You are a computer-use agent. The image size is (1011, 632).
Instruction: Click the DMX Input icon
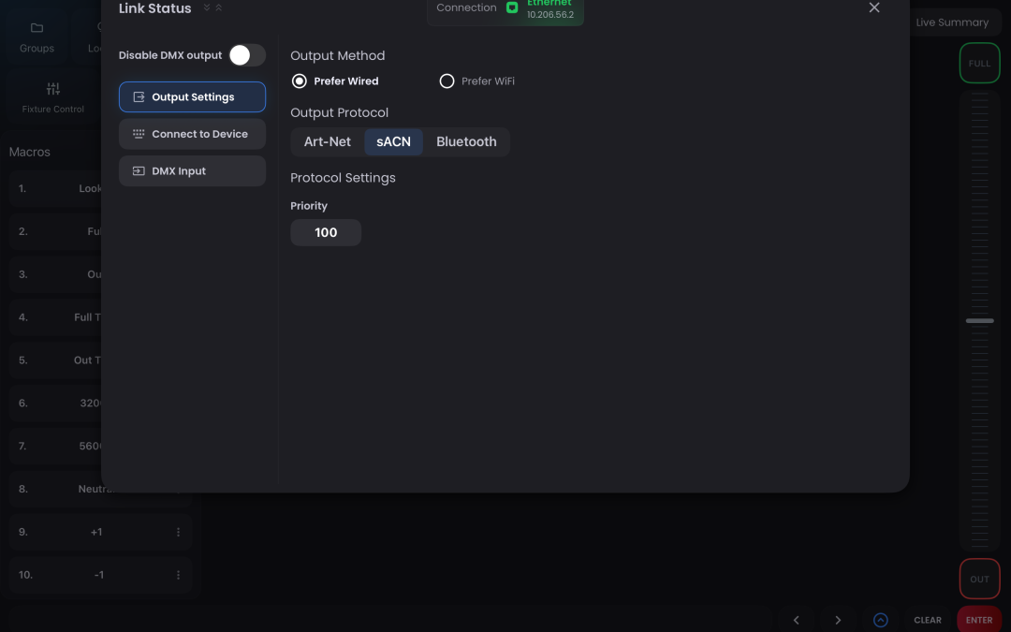click(x=139, y=171)
